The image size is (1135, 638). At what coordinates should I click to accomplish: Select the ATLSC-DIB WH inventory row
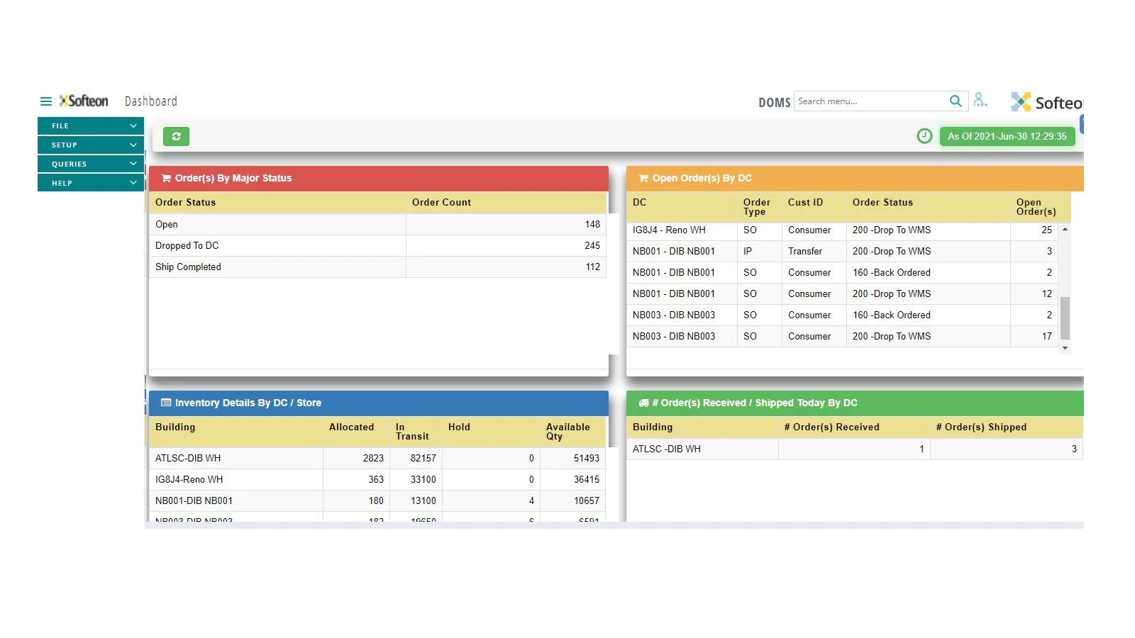point(377,459)
